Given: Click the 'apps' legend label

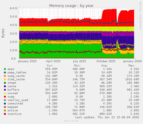Looking at the screenshot, I should click(11, 69).
